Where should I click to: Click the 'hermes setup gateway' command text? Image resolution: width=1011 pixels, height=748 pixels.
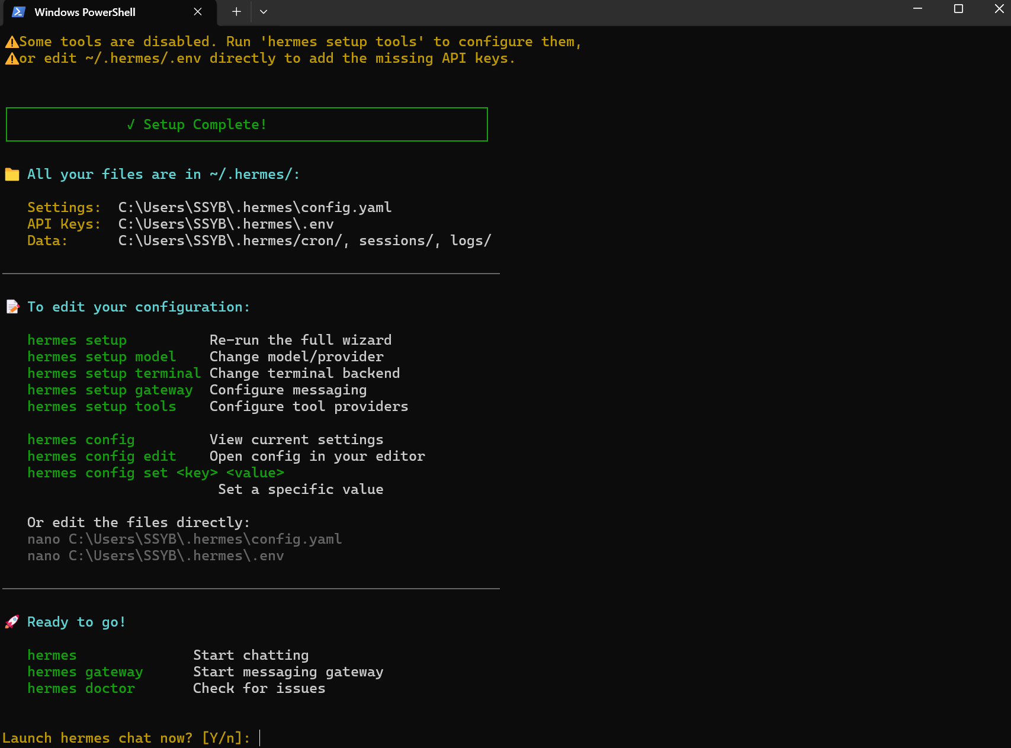coord(110,390)
